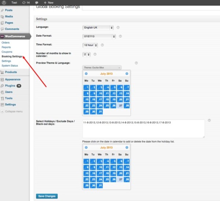Click the Save Changes button
This screenshot has width=220, height=201.
[47, 196]
